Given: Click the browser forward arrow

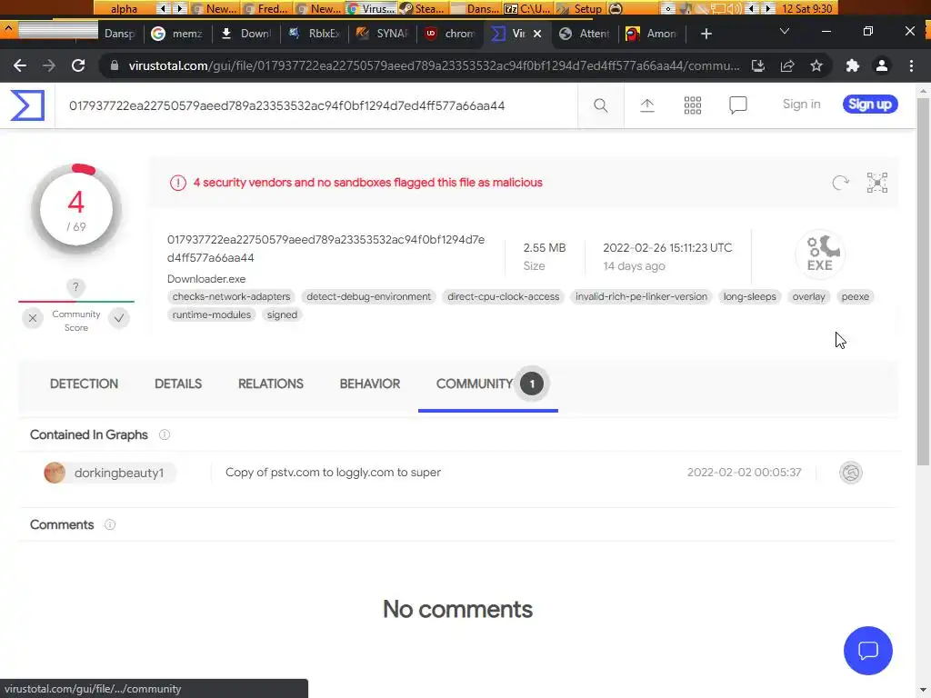Looking at the screenshot, I should (49, 65).
